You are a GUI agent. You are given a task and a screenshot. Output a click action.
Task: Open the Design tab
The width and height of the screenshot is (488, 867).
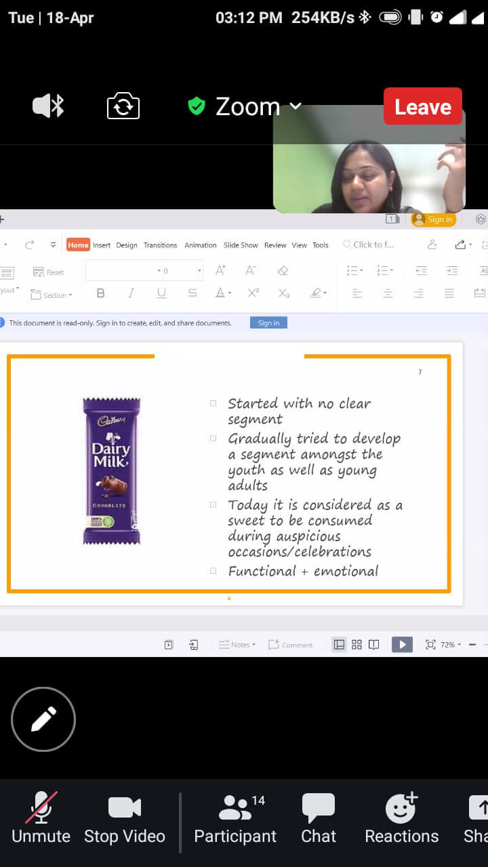tap(127, 245)
